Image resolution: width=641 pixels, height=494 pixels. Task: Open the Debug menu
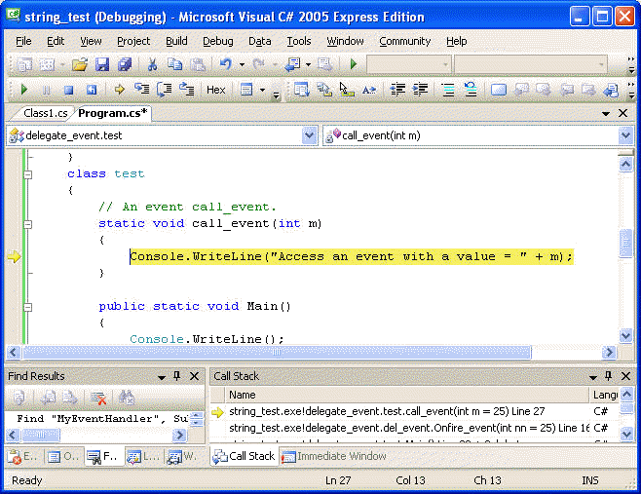pyautogui.click(x=217, y=41)
